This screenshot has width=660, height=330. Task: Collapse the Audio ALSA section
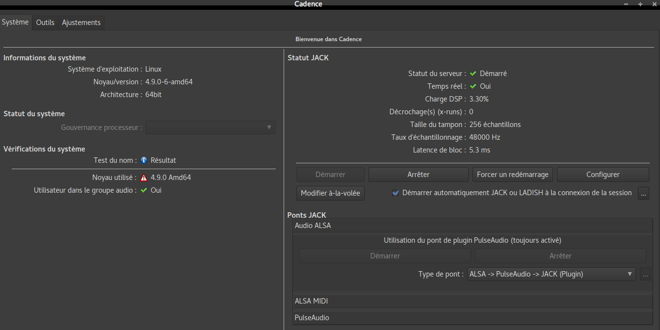point(473,226)
